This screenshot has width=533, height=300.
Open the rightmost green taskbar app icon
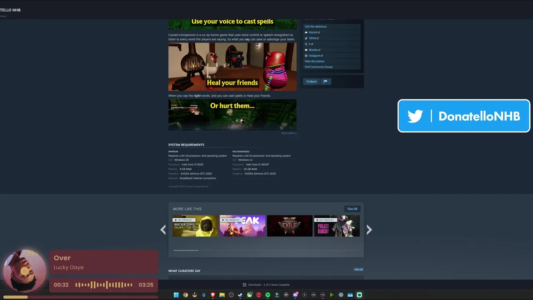(x=359, y=295)
